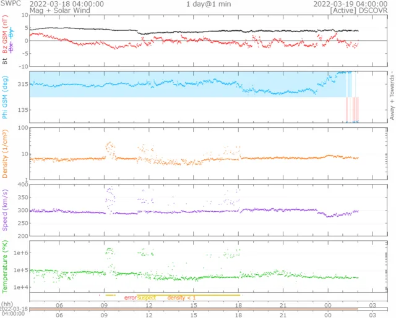Click the orange Density axis label

[6, 154]
